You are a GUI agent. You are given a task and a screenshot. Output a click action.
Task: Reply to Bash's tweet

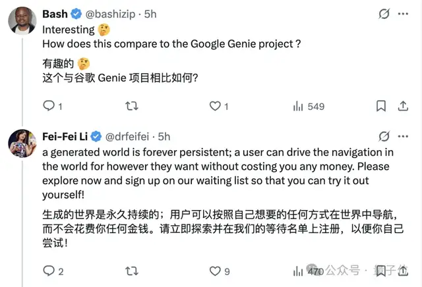pyautogui.click(x=49, y=106)
